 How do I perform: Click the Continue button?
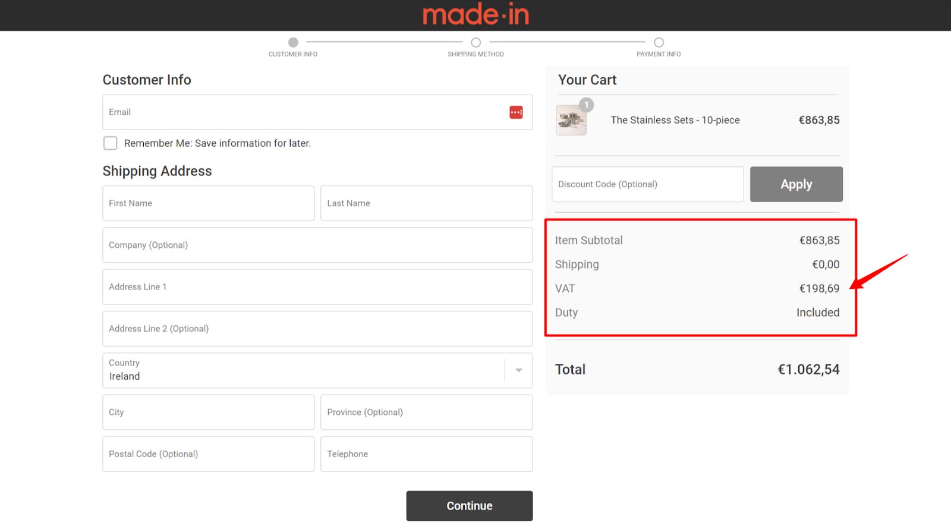coord(470,506)
